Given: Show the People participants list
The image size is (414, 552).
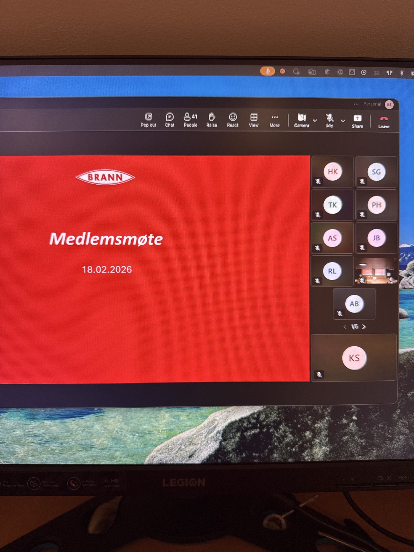Looking at the screenshot, I should (x=190, y=120).
